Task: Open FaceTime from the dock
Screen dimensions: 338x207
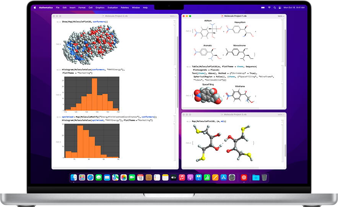Action: pyautogui.click(x=132, y=178)
